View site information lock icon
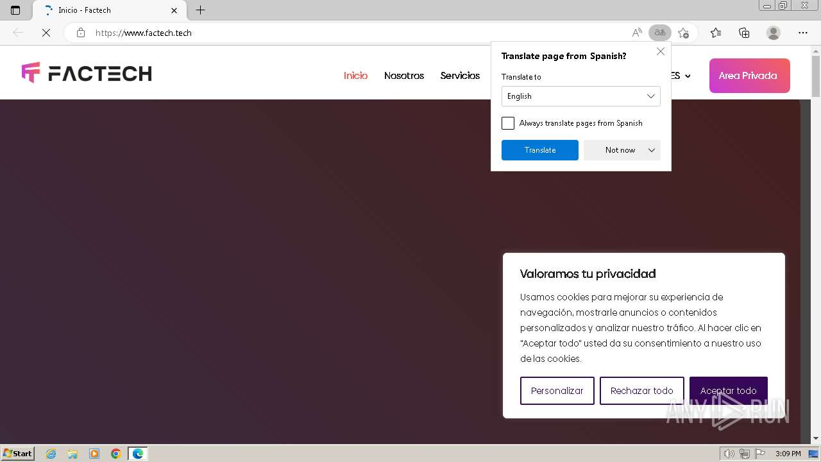 click(80, 33)
